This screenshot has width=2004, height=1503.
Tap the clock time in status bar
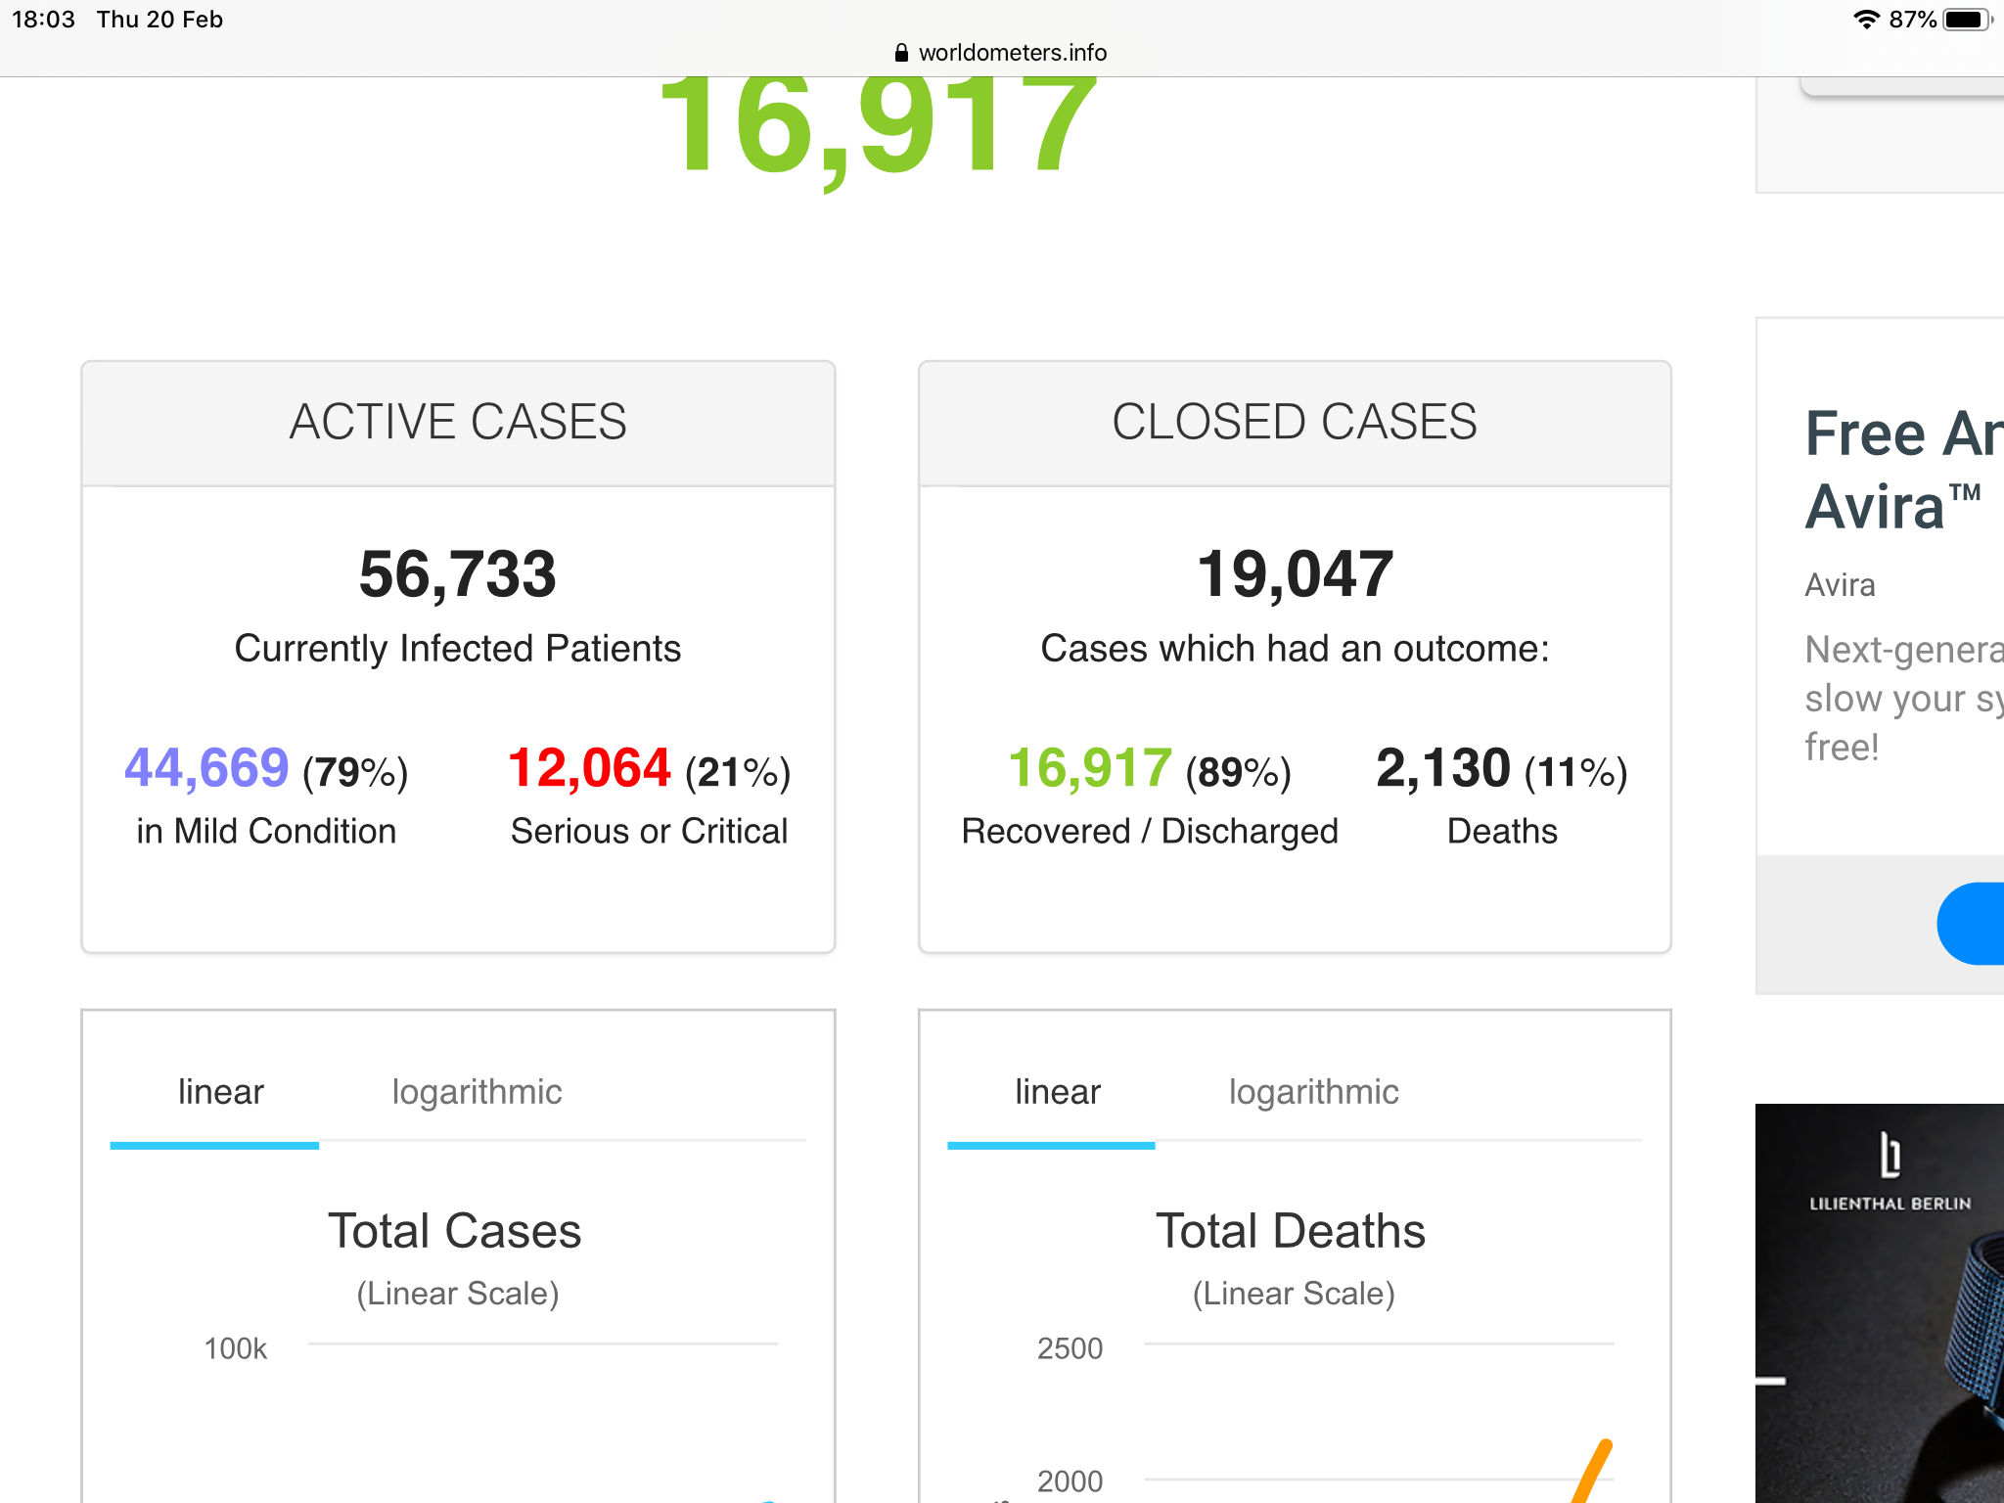point(43,20)
